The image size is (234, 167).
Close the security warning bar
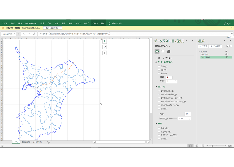tap(232, 28)
